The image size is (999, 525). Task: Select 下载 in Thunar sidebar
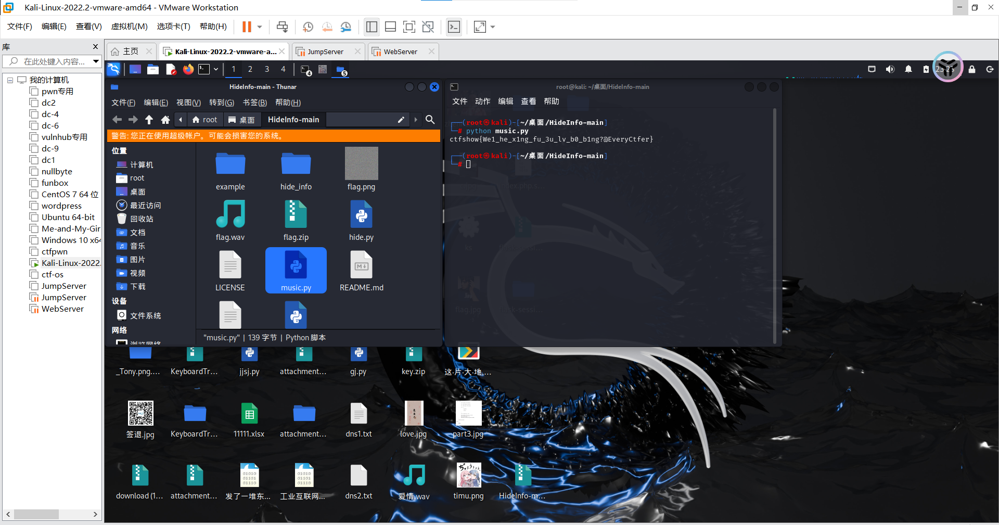131,287
